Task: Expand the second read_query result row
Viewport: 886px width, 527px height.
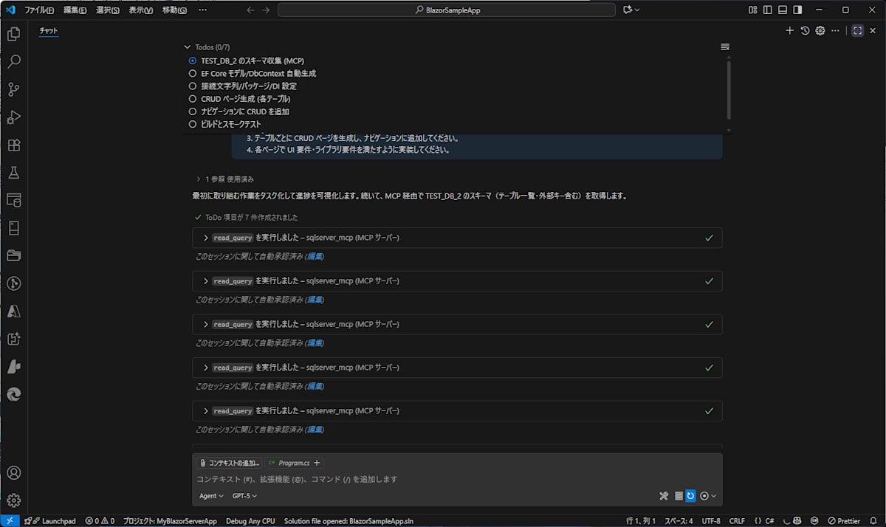Action: (457, 281)
